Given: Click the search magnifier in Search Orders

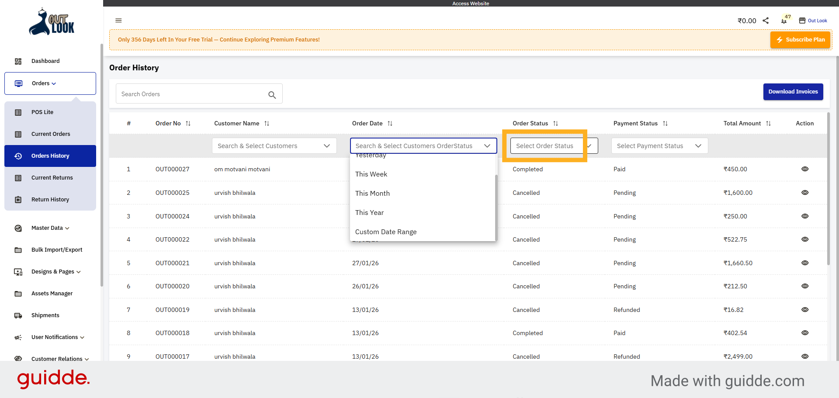Looking at the screenshot, I should coord(272,94).
